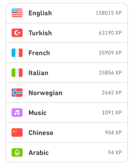Click the Chinese flag icon

click(17, 133)
